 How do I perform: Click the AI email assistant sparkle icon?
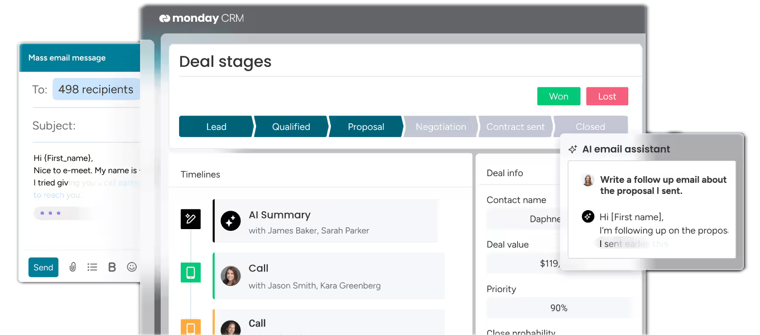(573, 149)
